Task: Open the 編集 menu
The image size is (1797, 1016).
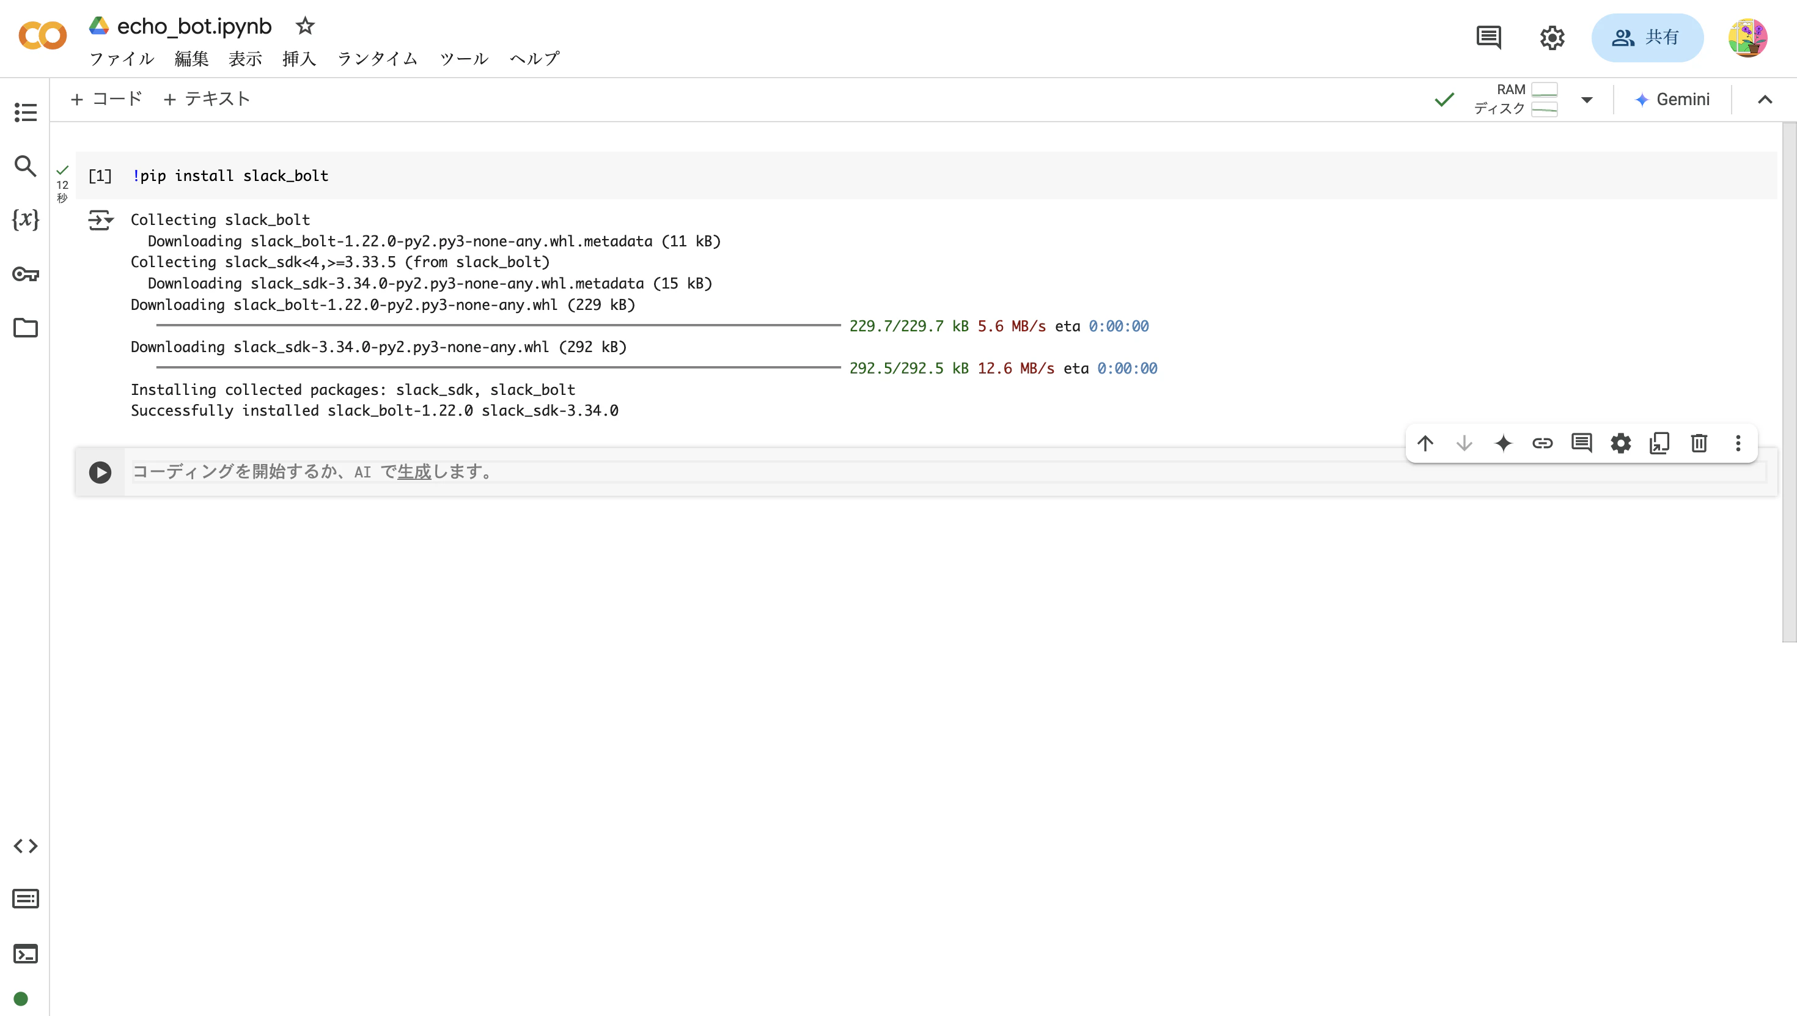Action: (x=192, y=59)
